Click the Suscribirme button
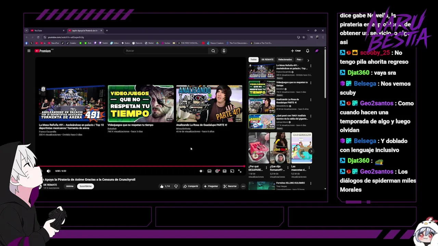The width and height of the screenshot is (438, 246). [86, 186]
